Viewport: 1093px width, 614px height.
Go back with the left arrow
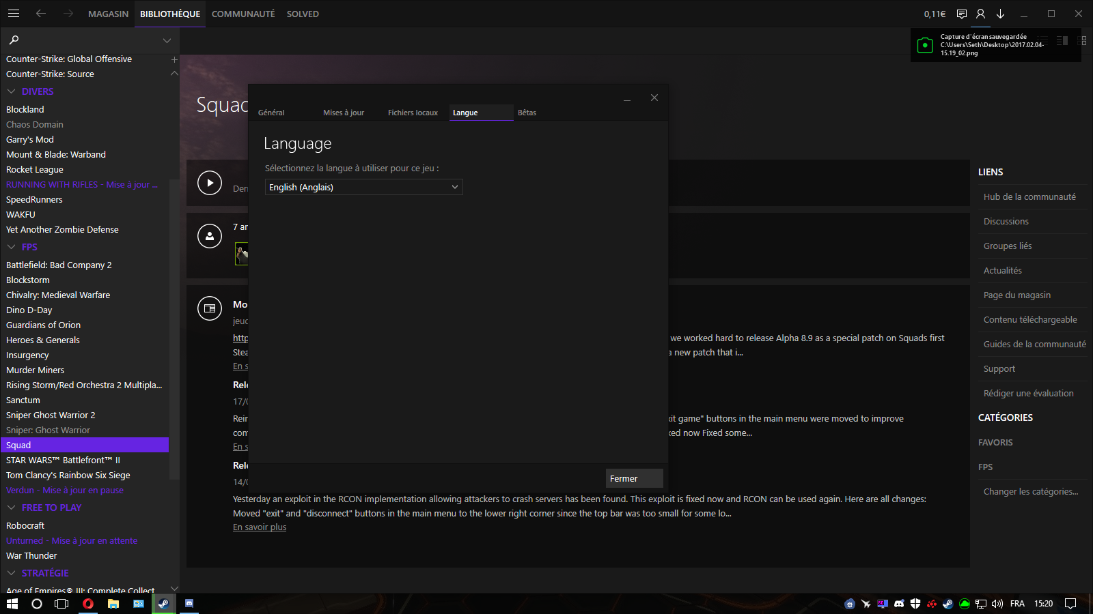click(41, 14)
